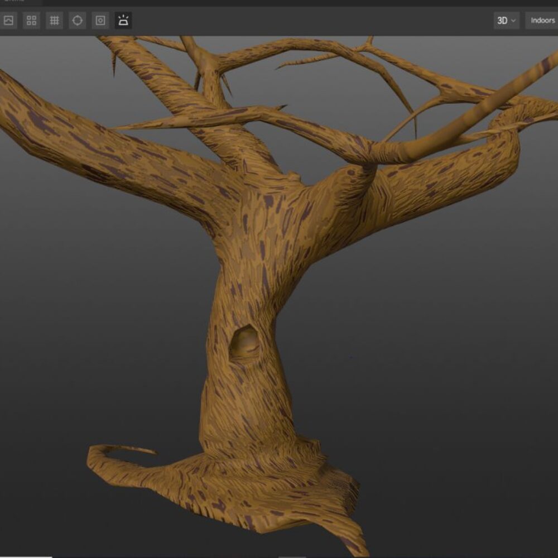Toggle the active viewport lighting icon
The height and width of the screenshot is (558, 558).
123,21
